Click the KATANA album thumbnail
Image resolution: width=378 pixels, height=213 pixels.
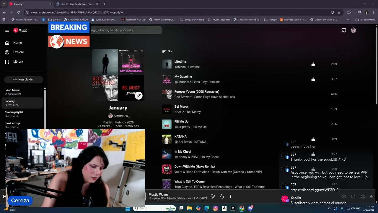click(167, 139)
